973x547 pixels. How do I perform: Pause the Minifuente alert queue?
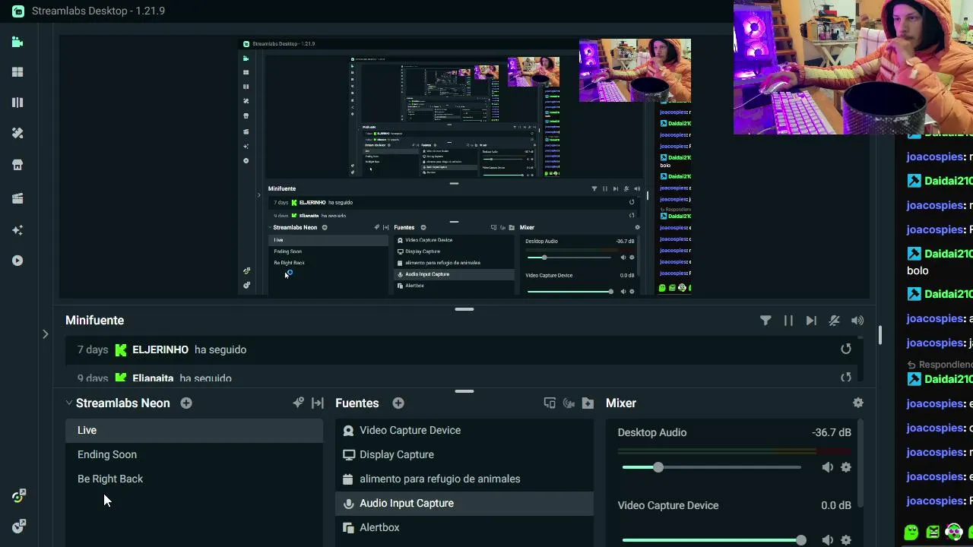(788, 321)
